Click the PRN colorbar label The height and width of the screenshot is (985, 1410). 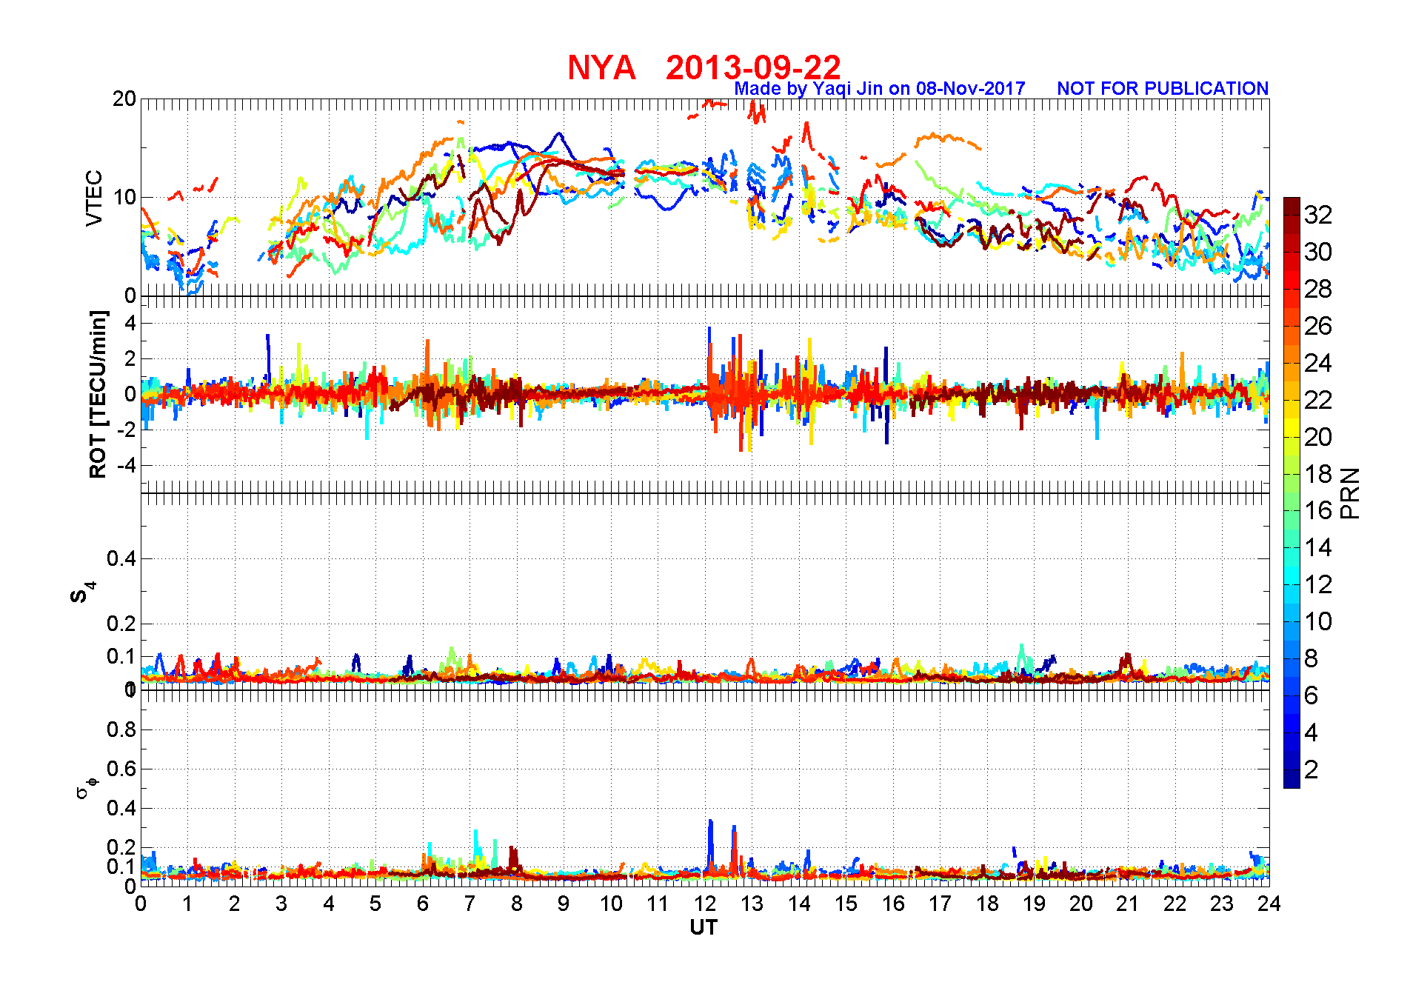[1350, 493]
